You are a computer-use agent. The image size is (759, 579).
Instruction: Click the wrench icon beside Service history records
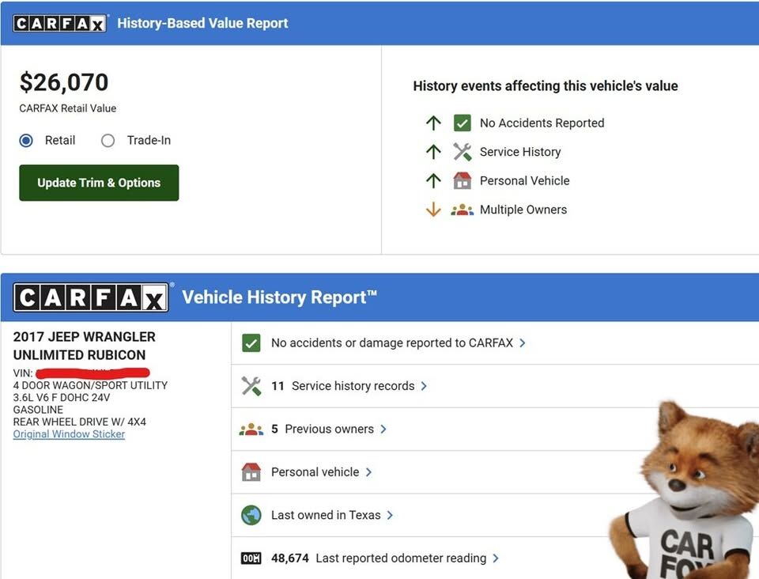tap(251, 386)
